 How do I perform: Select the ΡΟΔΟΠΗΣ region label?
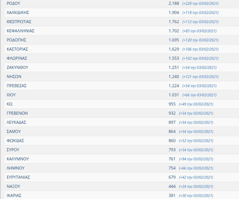16,40
